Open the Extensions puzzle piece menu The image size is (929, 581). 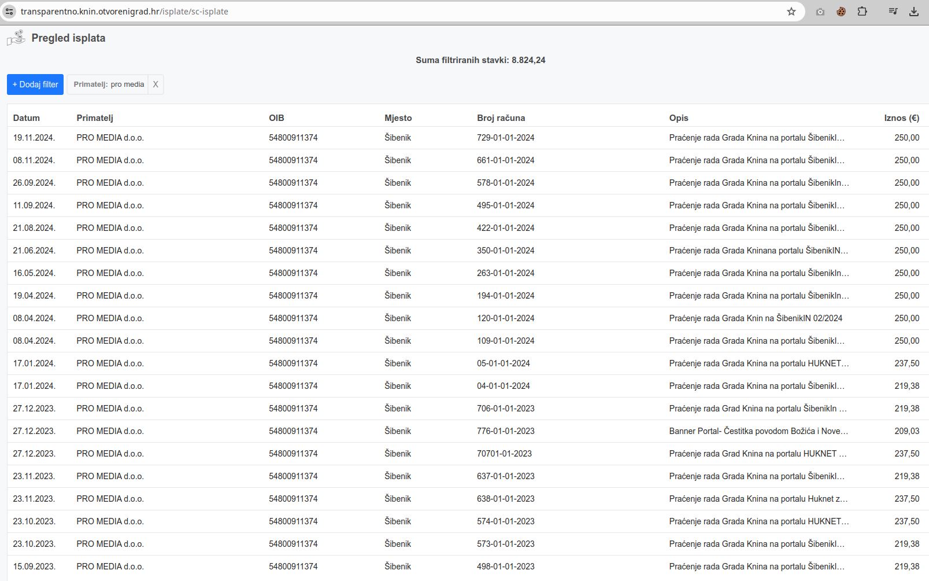862,12
